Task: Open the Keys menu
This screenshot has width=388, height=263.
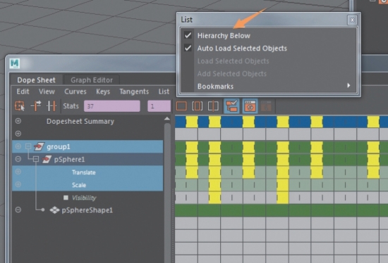Action: coord(103,91)
